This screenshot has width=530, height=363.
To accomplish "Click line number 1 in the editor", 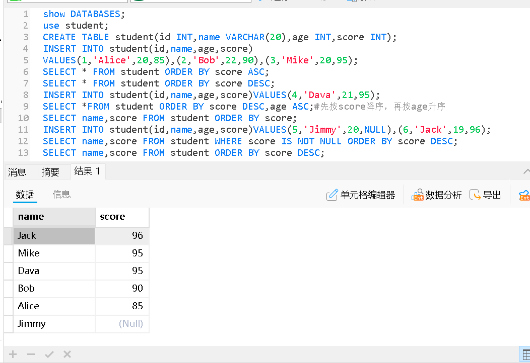I will (26, 14).
